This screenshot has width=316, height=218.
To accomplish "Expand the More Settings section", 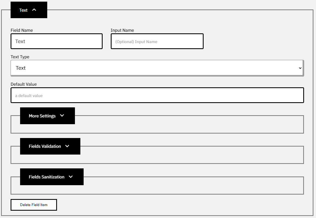I will (48, 116).
